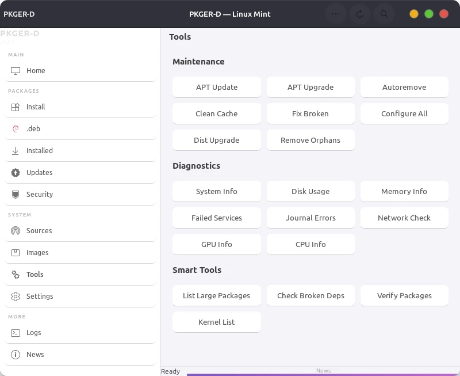The height and width of the screenshot is (376, 460).
Task: Click the Logs terminal icon
Action: 16,333
